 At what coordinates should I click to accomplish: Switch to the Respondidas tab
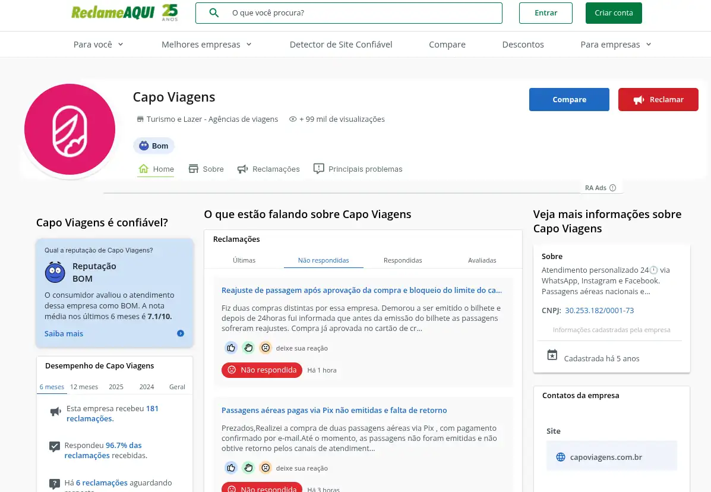tap(403, 260)
